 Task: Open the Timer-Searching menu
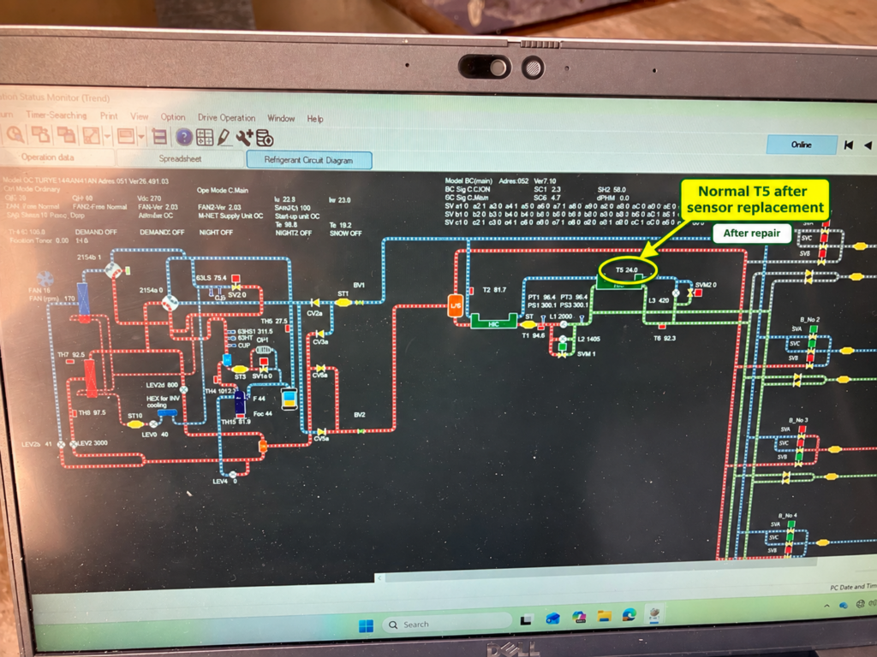click(x=57, y=115)
